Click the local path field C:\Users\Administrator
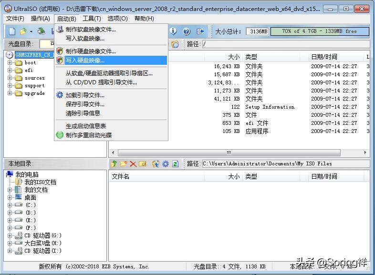375x275 pixels. point(286,163)
